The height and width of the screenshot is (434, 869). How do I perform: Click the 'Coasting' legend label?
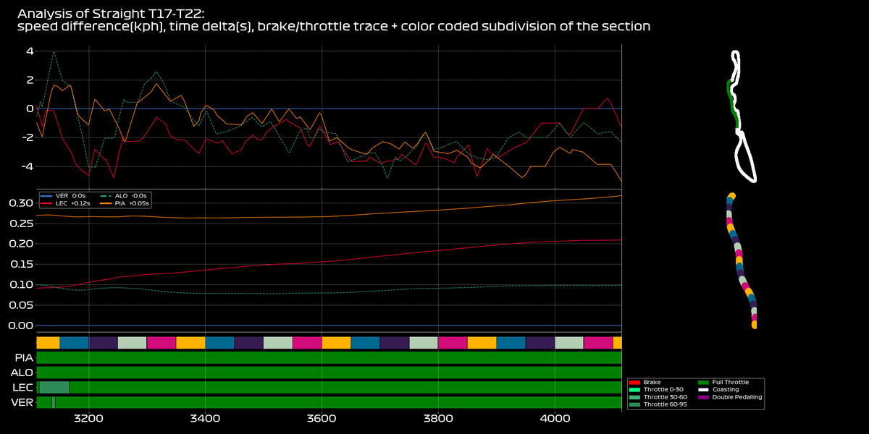[x=726, y=389]
